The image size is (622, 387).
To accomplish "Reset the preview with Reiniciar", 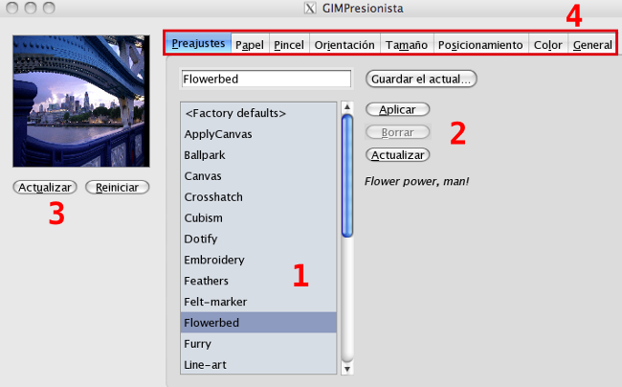I will (118, 187).
